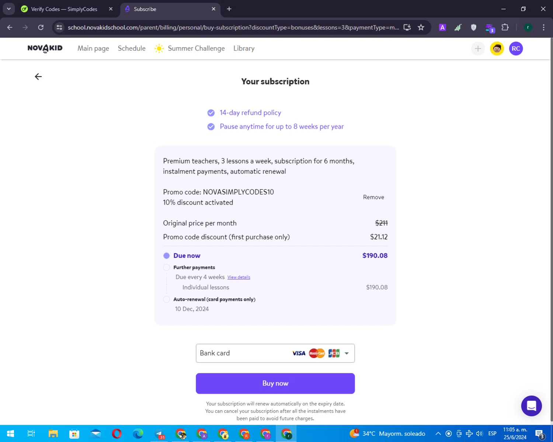
Task: Click the Novakid logo
Action: [45, 49]
